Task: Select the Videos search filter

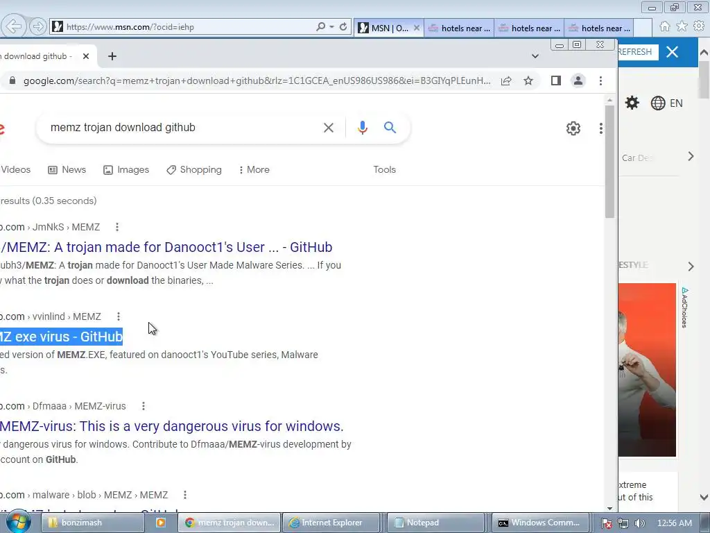Action: [x=15, y=169]
